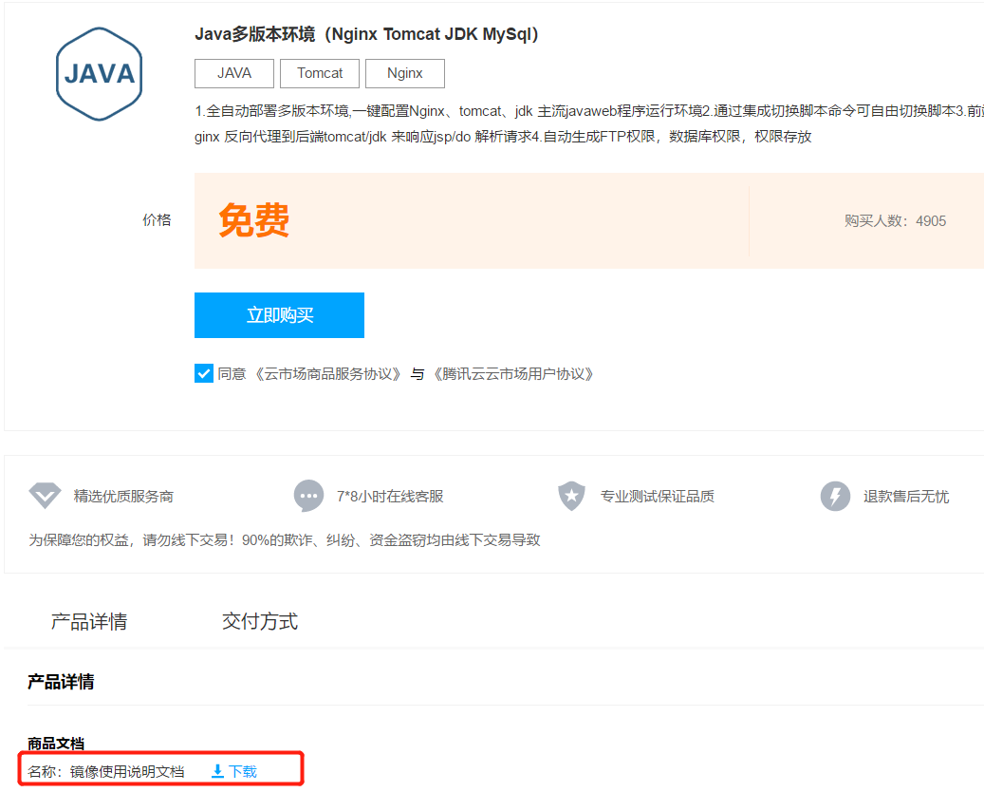This screenshot has height=811, width=984.
Task: Select the Tomcat tag under the product title
Action: (x=320, y=73)
